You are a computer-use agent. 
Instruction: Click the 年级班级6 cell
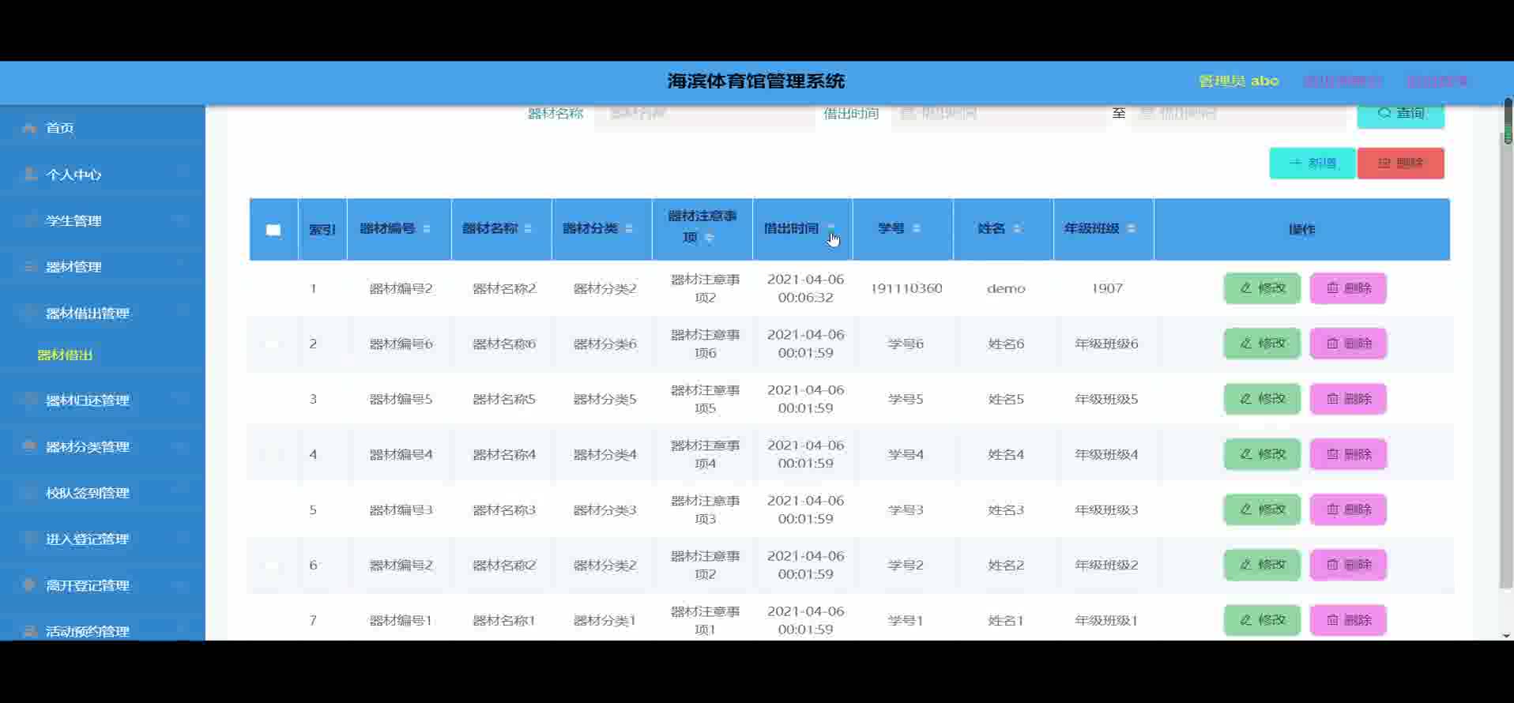pos(1106,344)
